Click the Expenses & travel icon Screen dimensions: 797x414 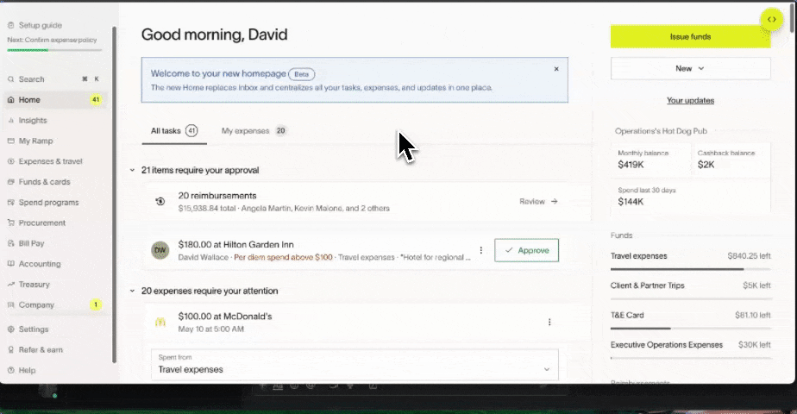(11, 161)
